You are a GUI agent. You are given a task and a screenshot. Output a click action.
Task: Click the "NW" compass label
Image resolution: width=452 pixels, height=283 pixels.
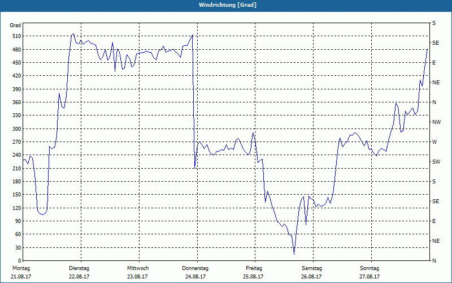coord(436,122)
